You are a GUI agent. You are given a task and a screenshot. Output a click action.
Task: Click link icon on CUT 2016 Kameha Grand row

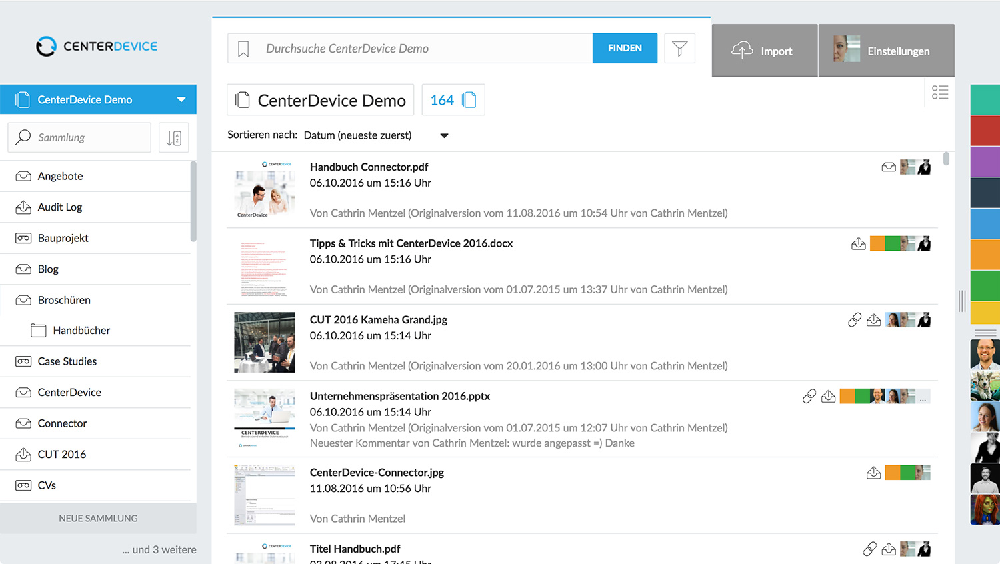tap(855, 320)
